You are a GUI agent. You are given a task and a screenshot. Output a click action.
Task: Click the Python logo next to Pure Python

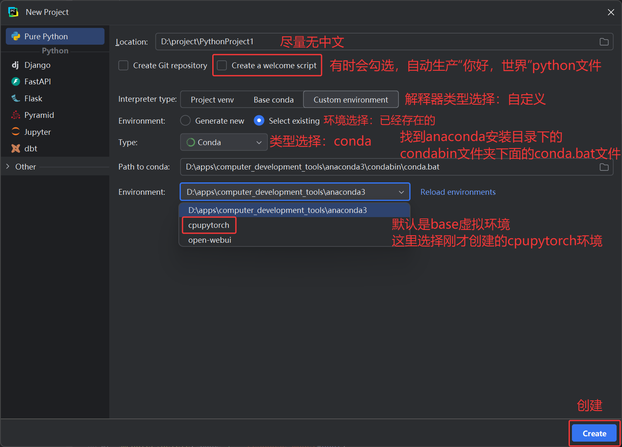(x=16, y=36)
